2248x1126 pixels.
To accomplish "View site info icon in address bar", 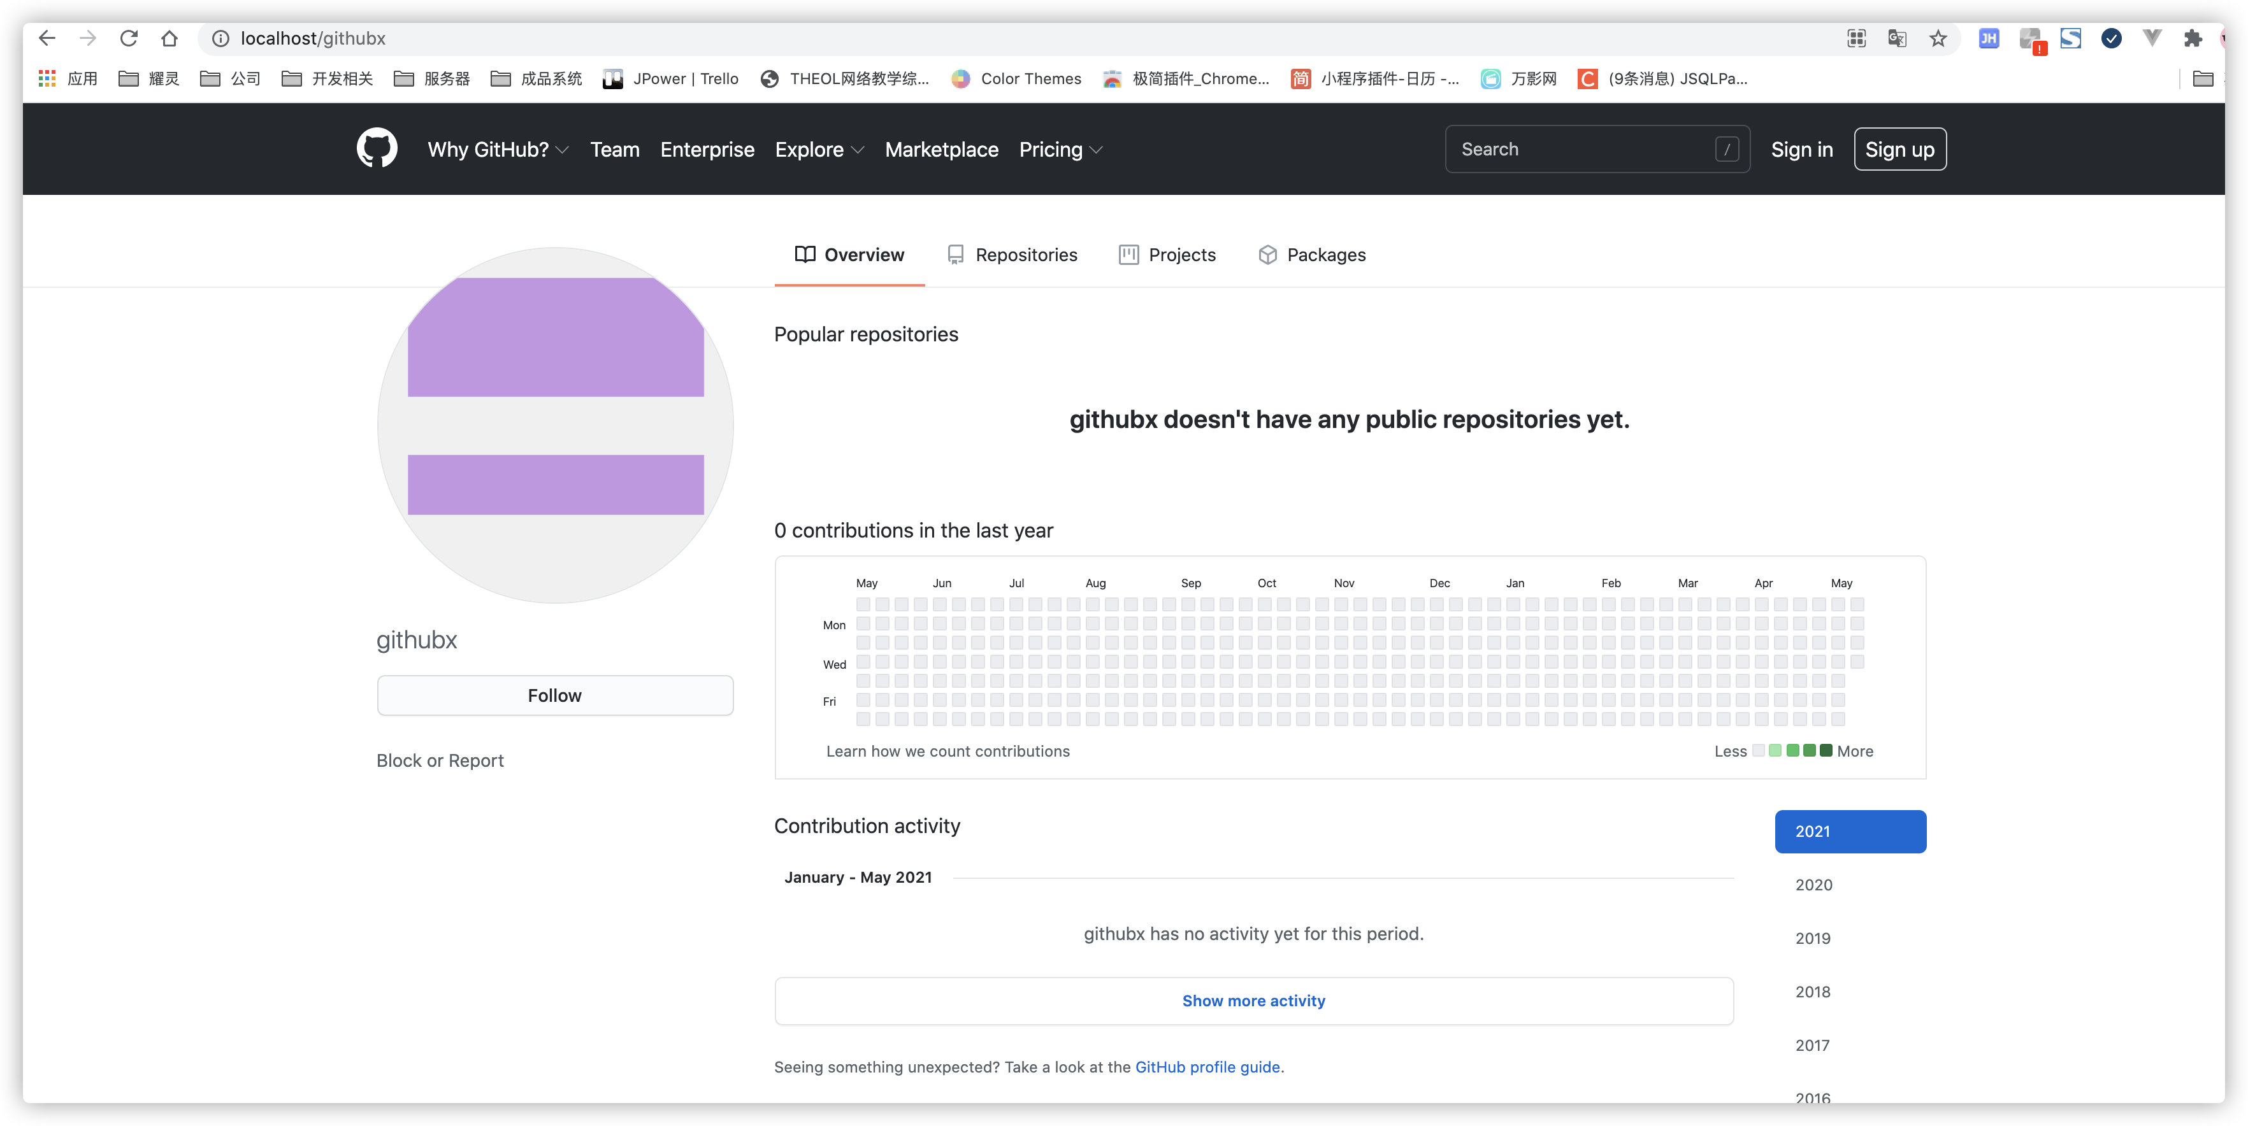I will (x=220, y=38).
